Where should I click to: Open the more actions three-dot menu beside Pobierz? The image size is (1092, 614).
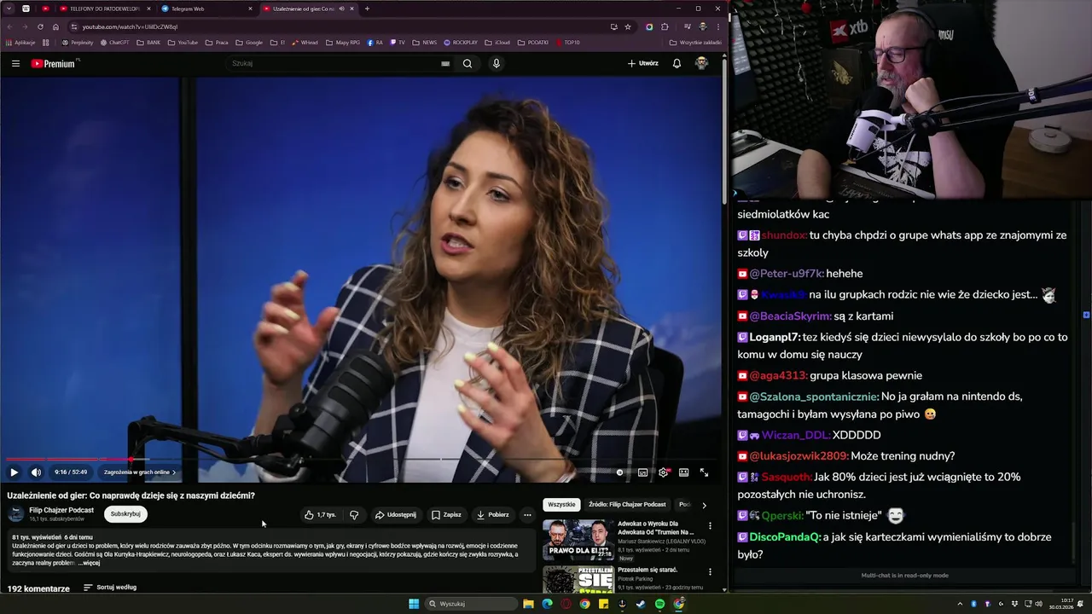527,514
